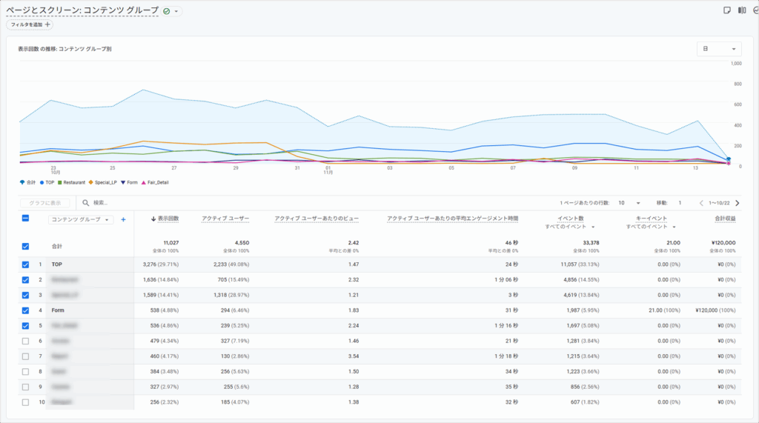The image size is (759, 423).
Task: Click the sort arrow beside 表示回数
Action: [x=153, y=219]
